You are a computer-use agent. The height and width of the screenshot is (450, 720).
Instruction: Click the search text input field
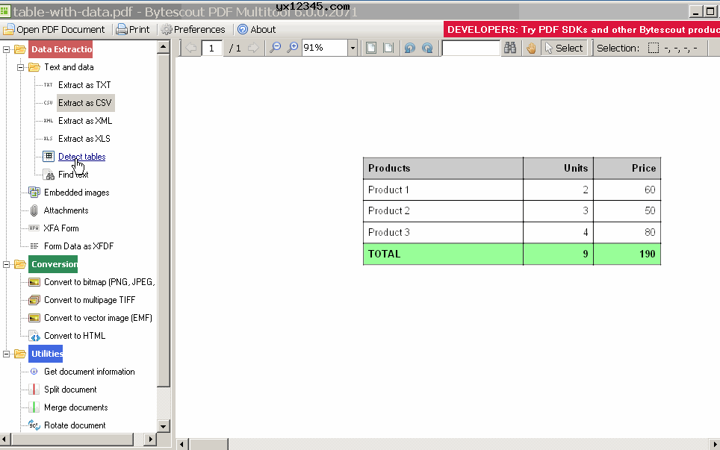(x=471, y=48)
